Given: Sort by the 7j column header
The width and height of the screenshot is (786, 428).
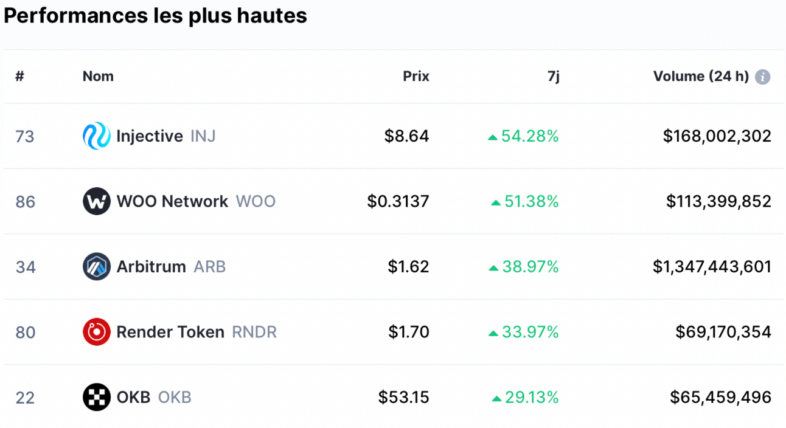Looking at the screenshot, I should tap(553, 77).
